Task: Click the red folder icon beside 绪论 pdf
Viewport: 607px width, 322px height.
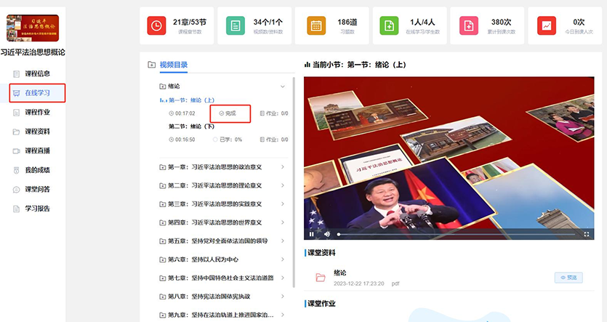Action: [321, 278]
